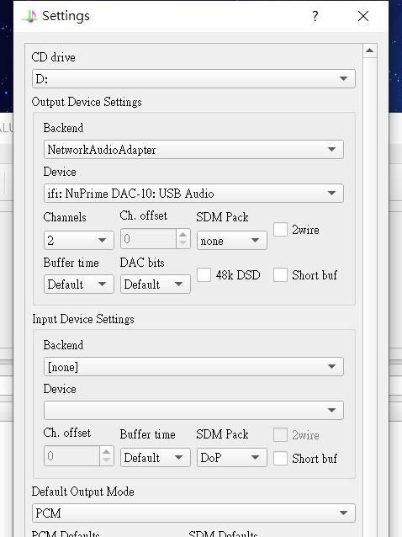This screenshot has width=402, height=537.
Task: Click the Input Device Settings label
Action: [x=83, y=319]
